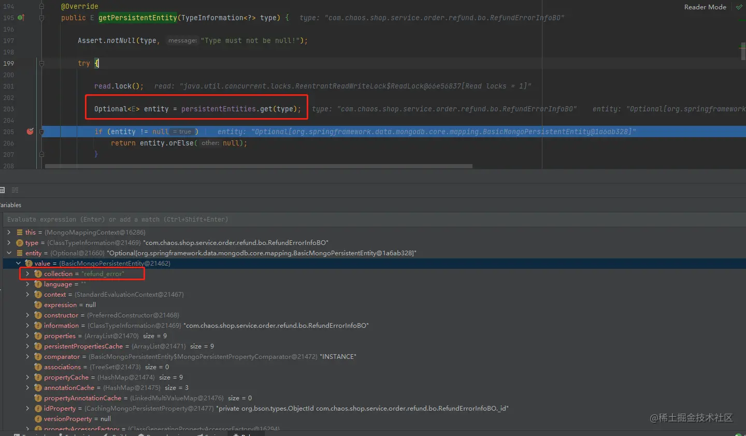Fold the method at line 195
746x436 pixels.
[41, 18]
